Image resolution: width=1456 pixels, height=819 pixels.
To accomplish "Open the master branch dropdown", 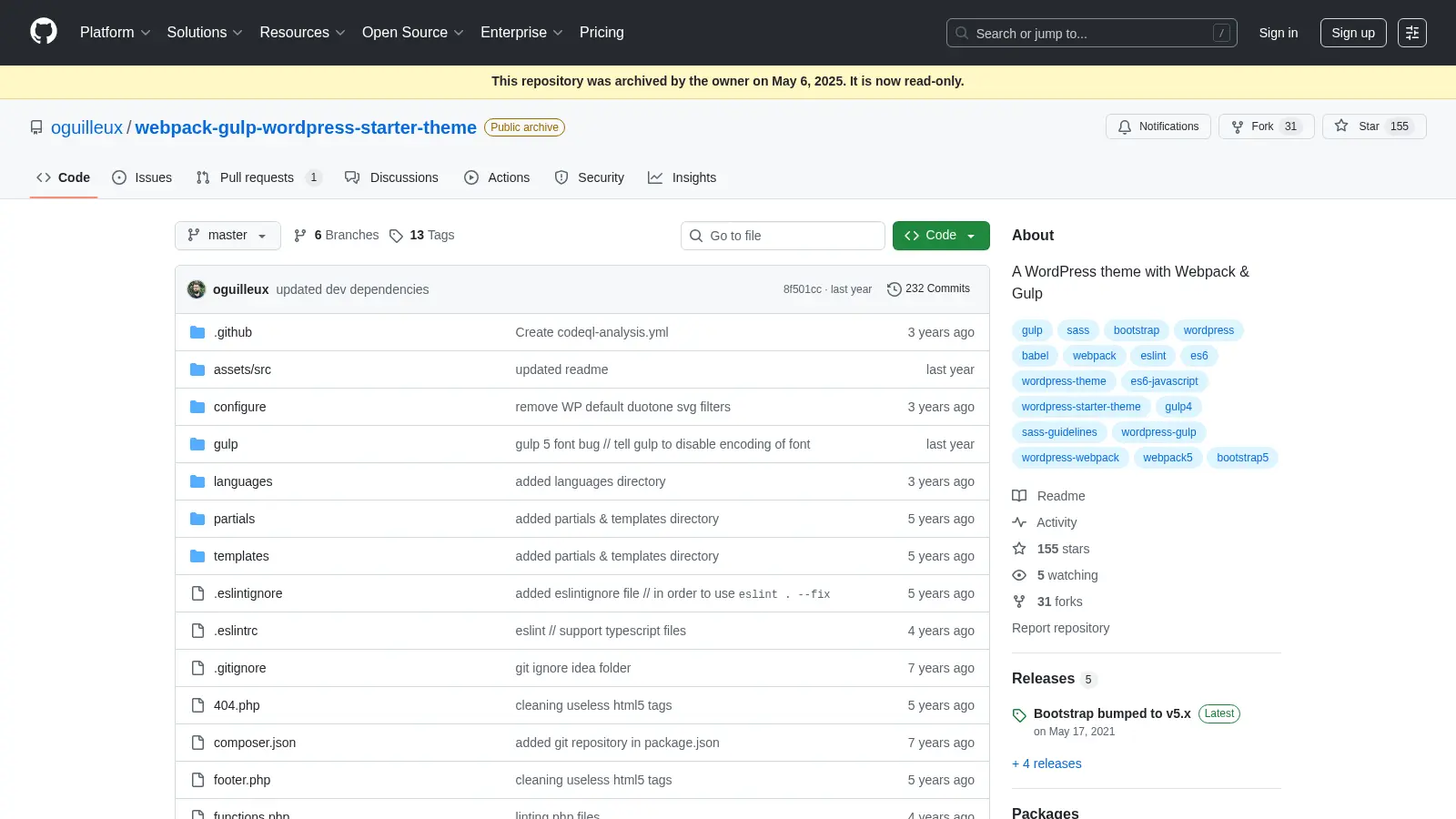I will click(227, 236).
